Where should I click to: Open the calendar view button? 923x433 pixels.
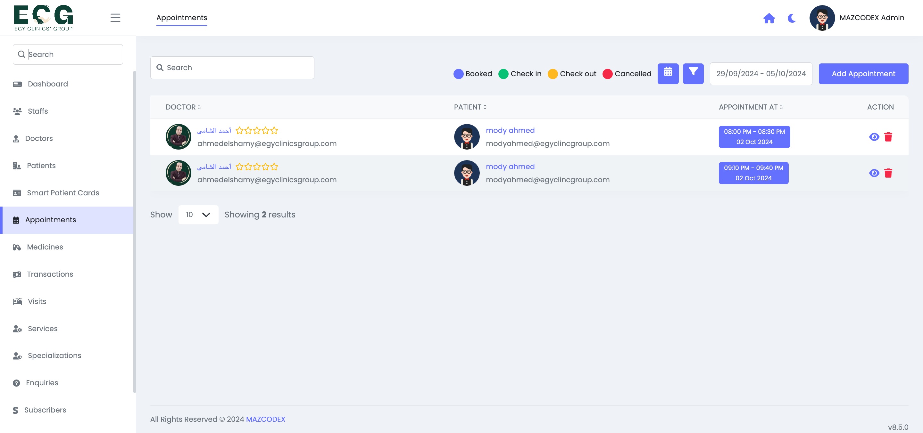pyautogui.click(x=668, y=73)
